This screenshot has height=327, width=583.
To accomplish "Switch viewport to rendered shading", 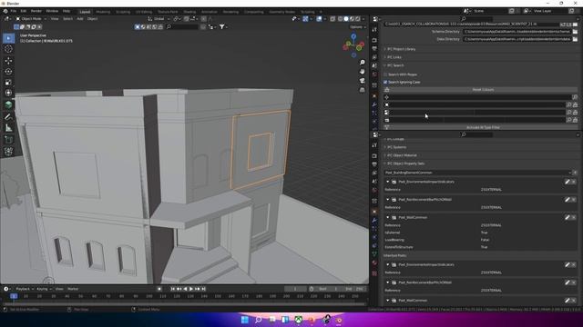I will click(358, 18).
